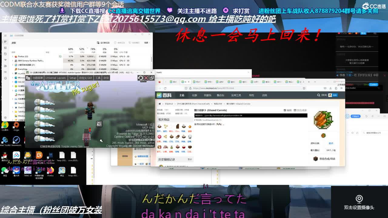Open the TMAC v6 desktop shortcut
Viewport: 388px width, 218px height.
click(x=28, y=172)
